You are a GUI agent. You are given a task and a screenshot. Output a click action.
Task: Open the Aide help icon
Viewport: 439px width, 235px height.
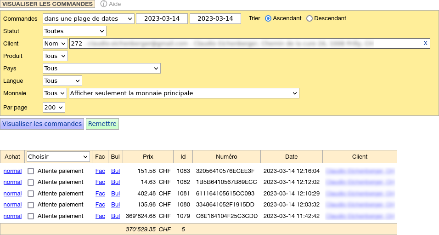(104, 4)
